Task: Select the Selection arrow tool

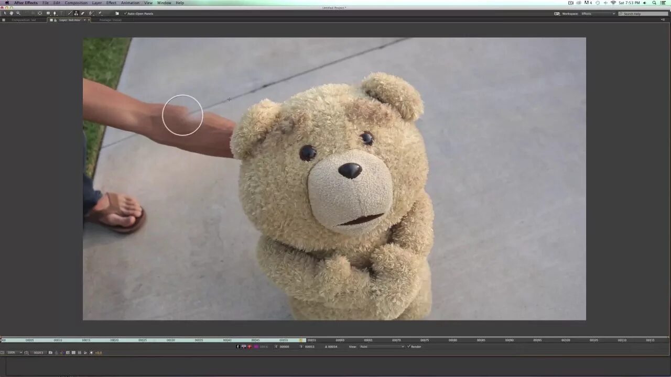Action: click(5, 13)
